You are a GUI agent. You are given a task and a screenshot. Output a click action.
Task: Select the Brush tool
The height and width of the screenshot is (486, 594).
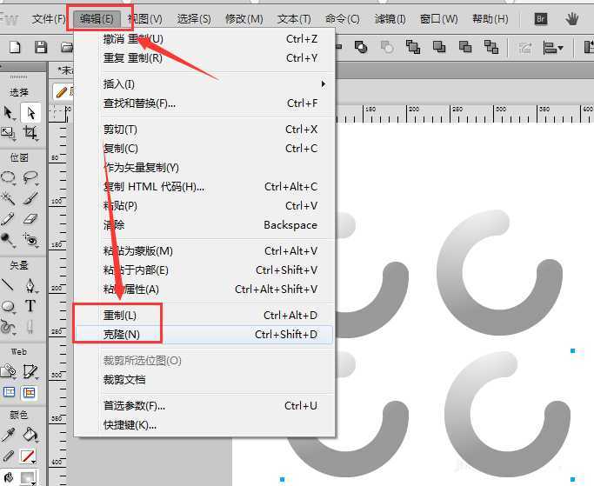30,197
